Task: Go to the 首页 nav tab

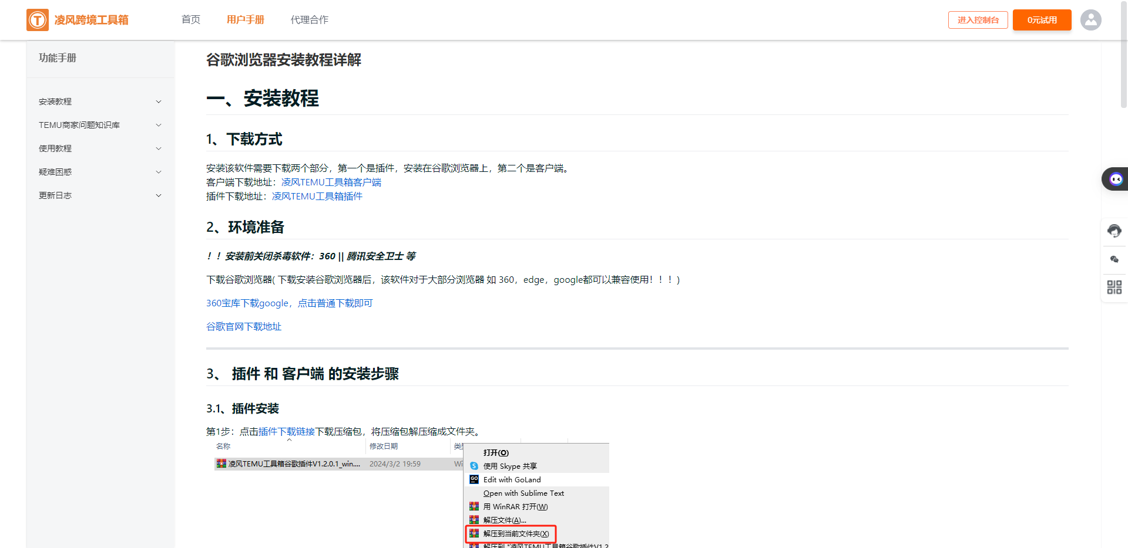Action: (191, 20)
